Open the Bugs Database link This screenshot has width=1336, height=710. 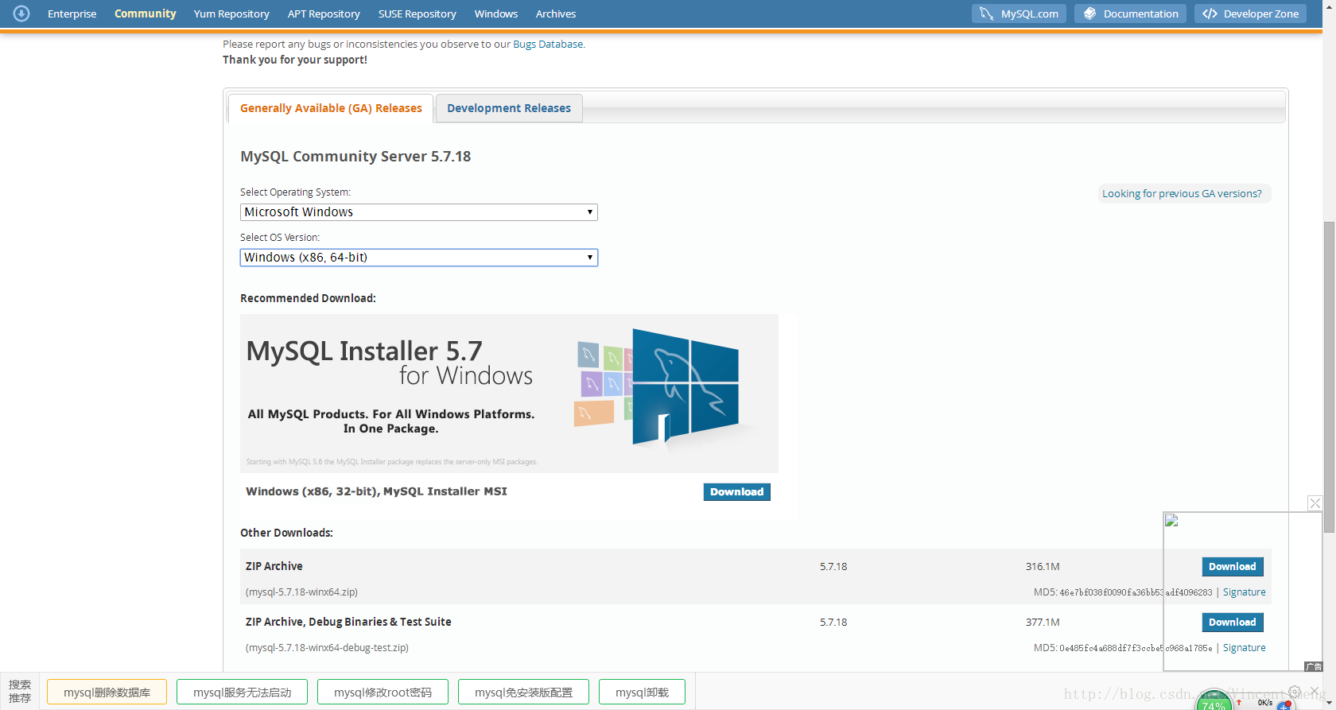(x=548, y=45)
